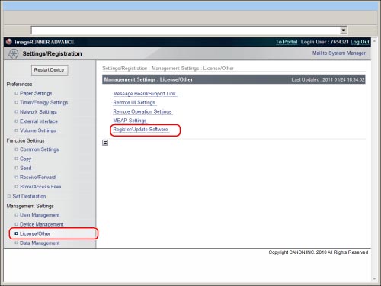Image resolution: width=381 pixels, height=286 pixels.
Task: Click the imageRUNNER ADVANCE logo icon
Action: click(x=9, y=42)
